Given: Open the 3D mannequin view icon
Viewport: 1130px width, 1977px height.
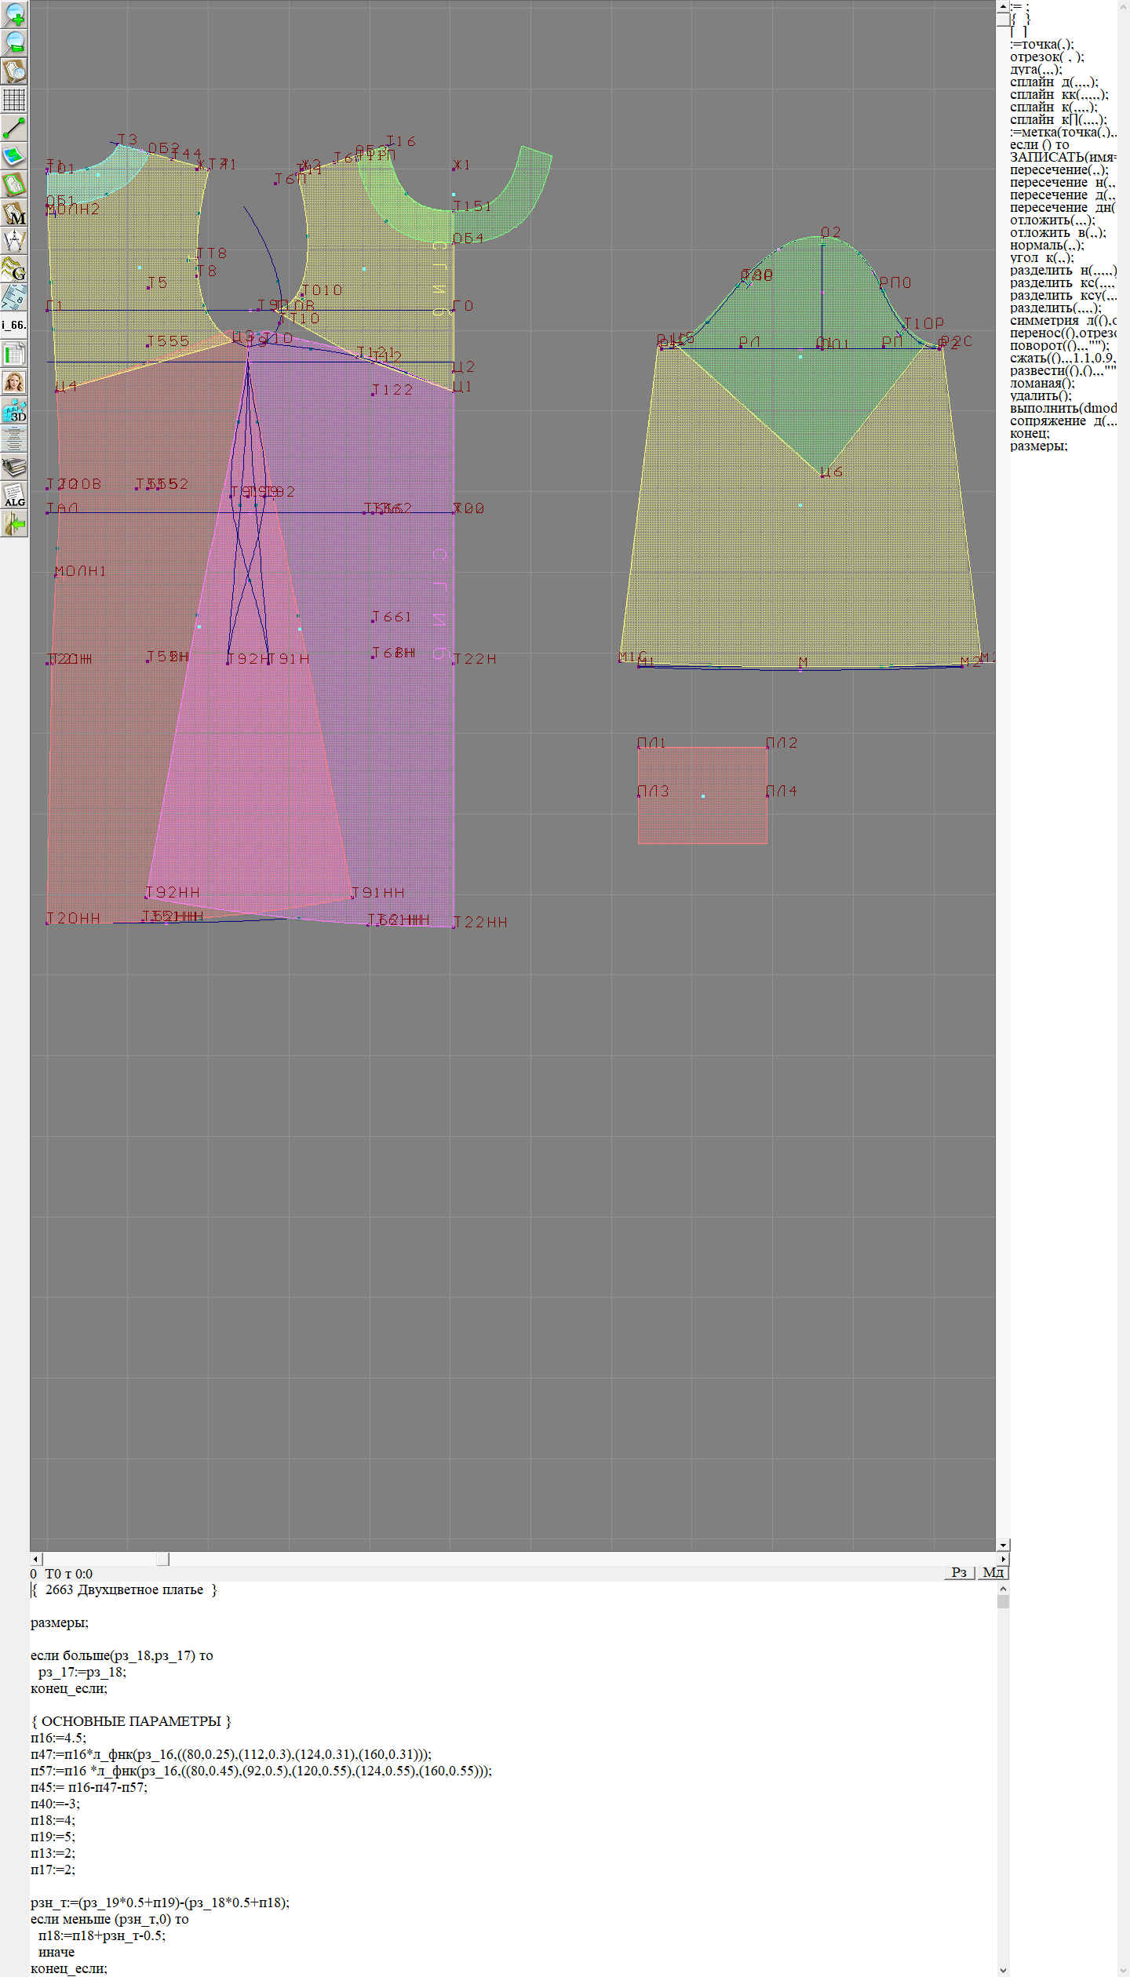Looking at the screenshot, I should 14,410.
